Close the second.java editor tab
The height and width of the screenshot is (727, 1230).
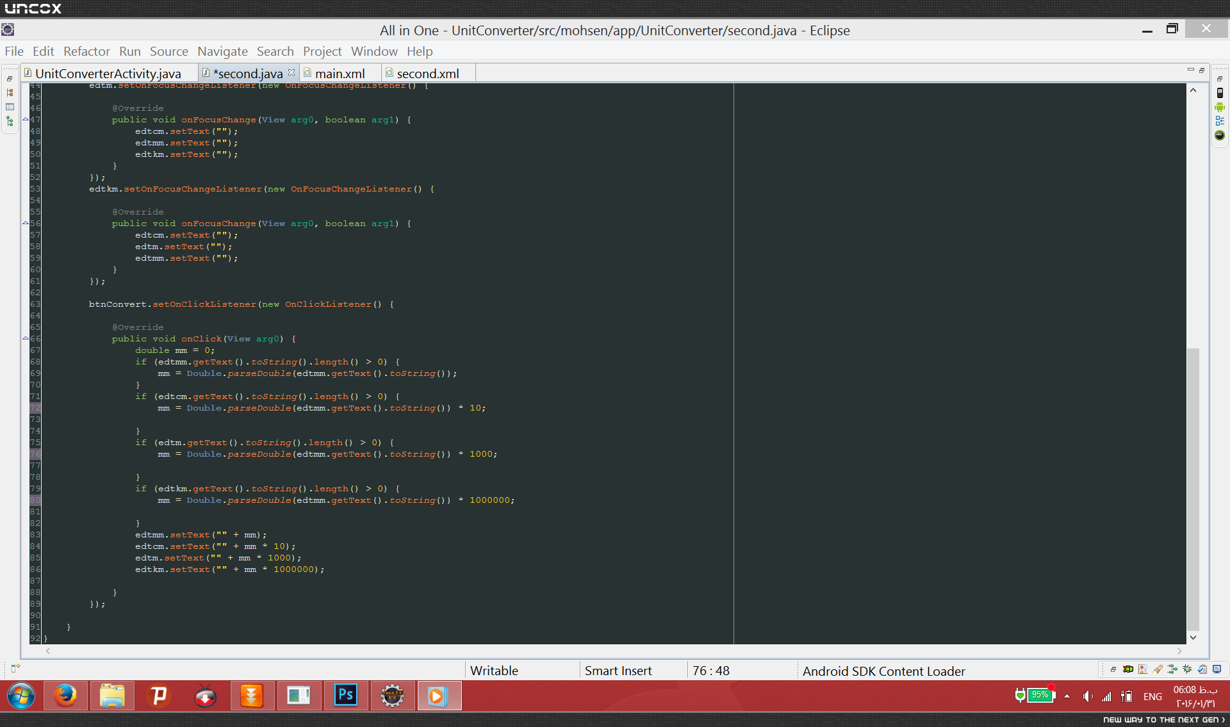(291, 72)
